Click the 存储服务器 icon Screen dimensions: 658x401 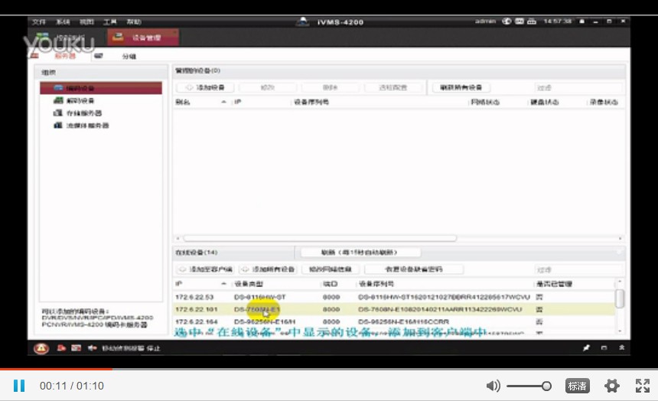[x=58, y=113]
